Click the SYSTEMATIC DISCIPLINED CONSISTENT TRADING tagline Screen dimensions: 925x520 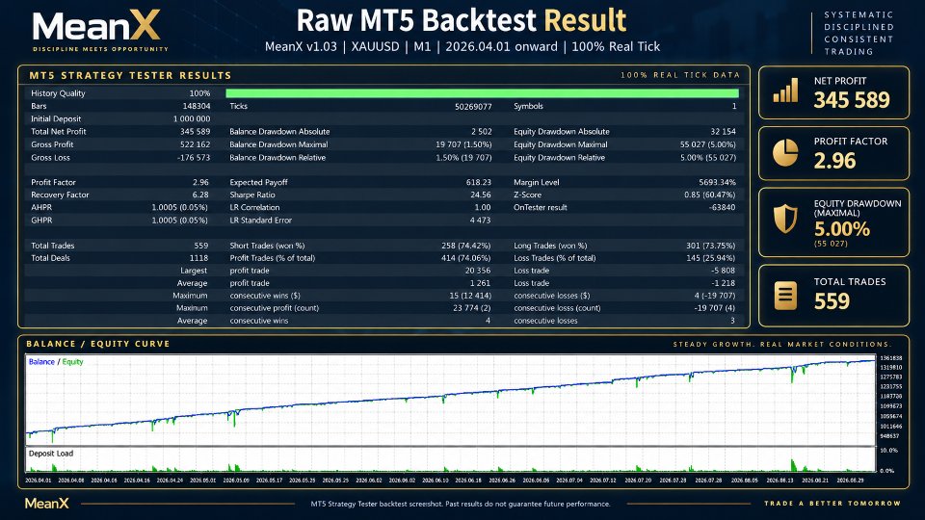[859, 33]
